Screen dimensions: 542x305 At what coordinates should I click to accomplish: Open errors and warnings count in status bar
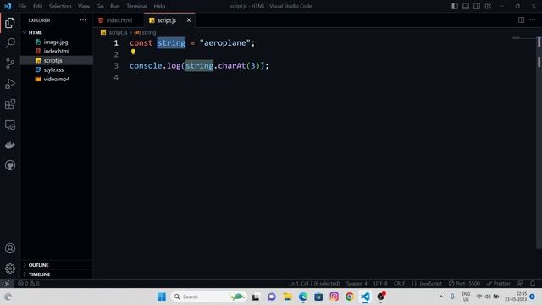tap(29, 283)
